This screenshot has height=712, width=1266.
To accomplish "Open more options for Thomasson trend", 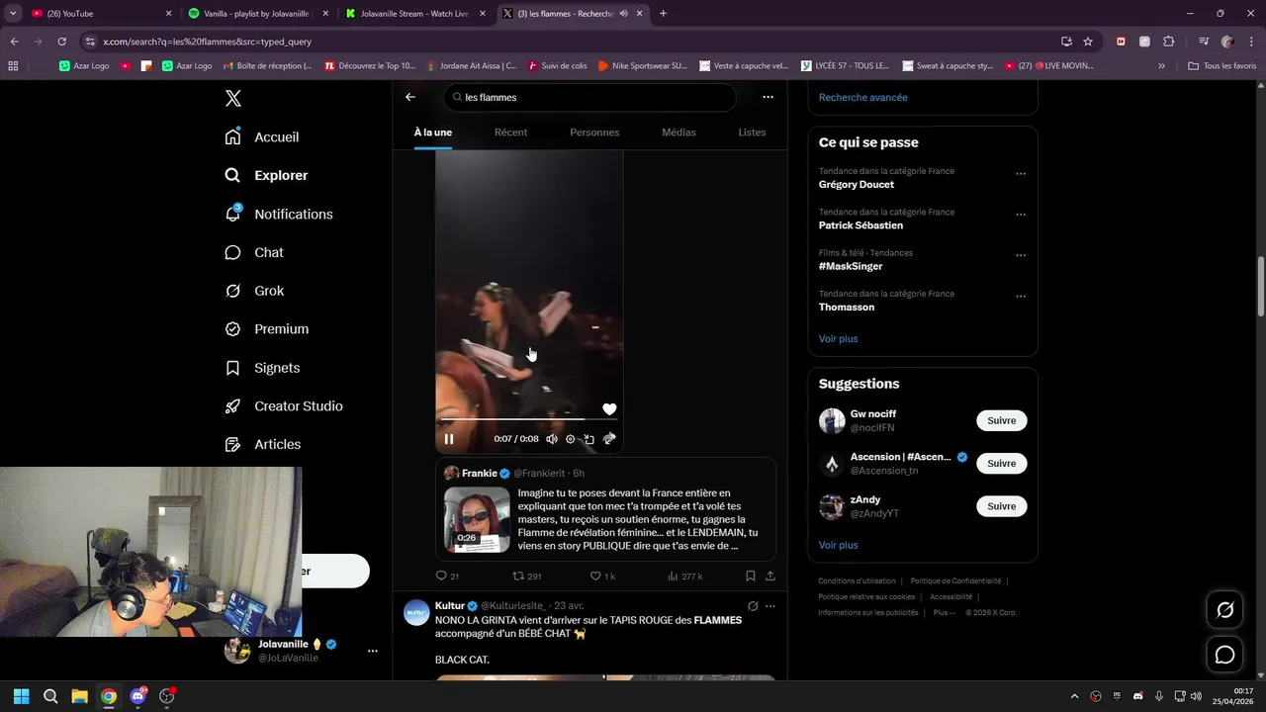I will (x=1021, y=296).
